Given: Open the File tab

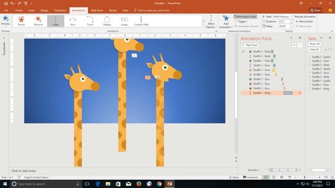Looking at the screenshot, I should coord(6,10).
